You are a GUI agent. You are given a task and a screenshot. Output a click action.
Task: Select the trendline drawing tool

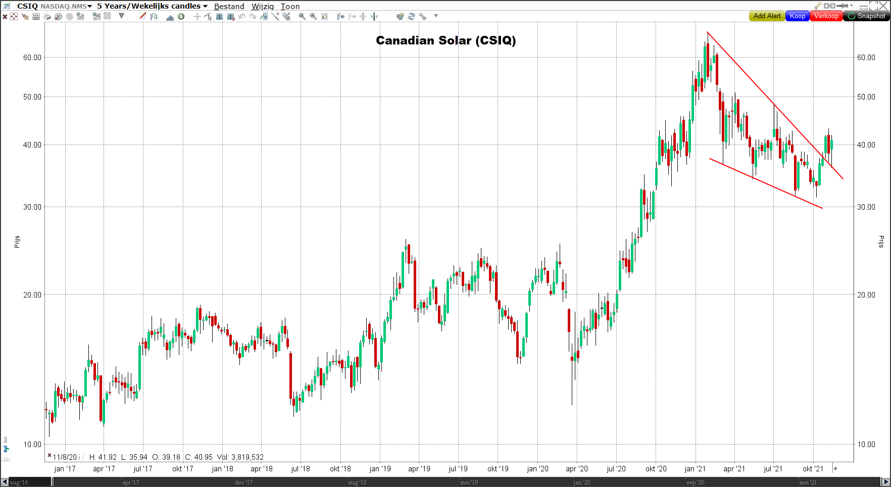click(x=275, y=16)
